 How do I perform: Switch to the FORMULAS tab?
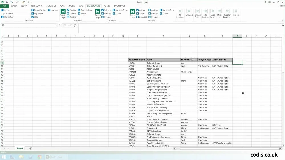pyautogui.click(x=51, y=6)
